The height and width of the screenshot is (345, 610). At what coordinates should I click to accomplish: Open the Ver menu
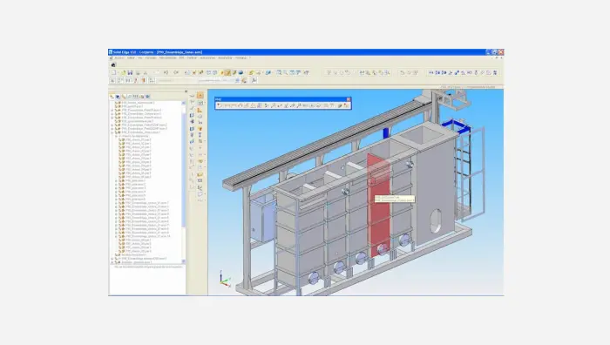(x=140, y=58)
